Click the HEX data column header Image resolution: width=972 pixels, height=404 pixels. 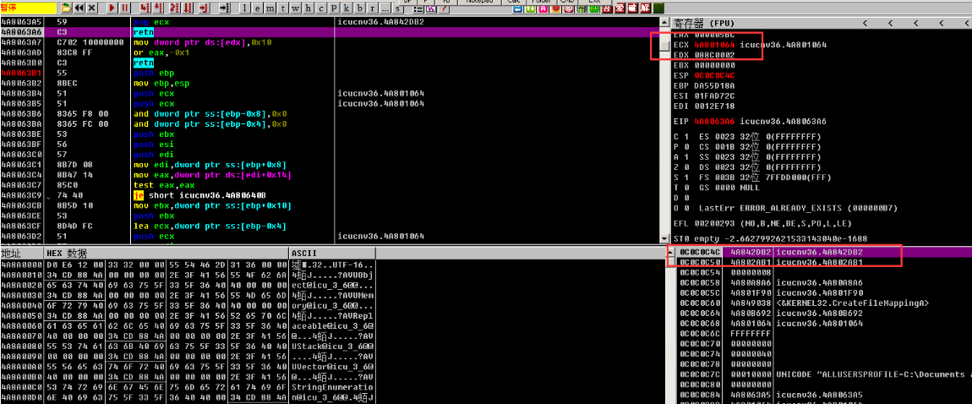pos(68,253)
